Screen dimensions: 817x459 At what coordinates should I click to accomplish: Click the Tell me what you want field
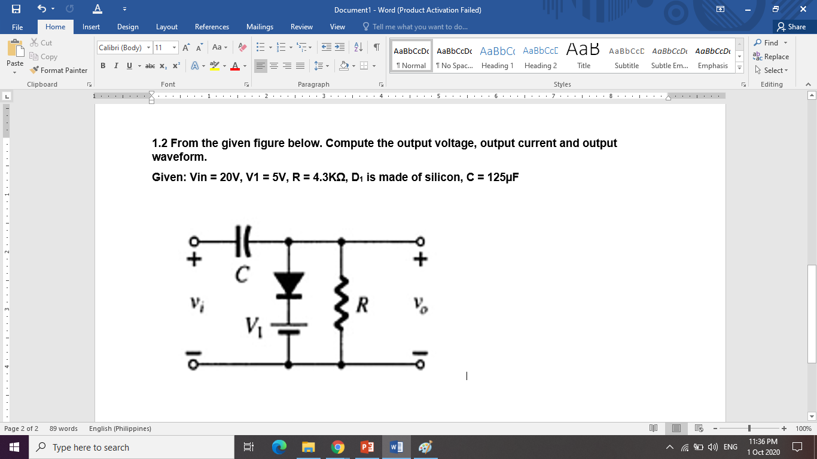(416, 27)
